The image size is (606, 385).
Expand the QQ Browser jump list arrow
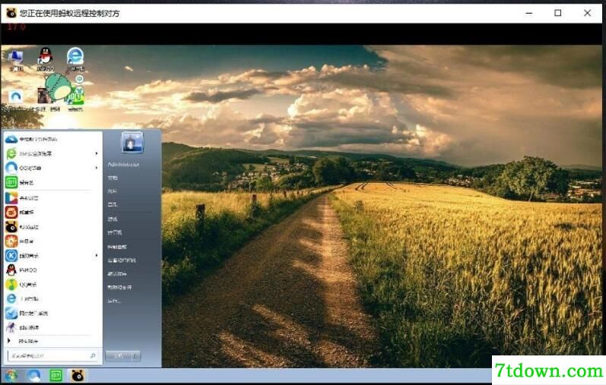[97, 168]
